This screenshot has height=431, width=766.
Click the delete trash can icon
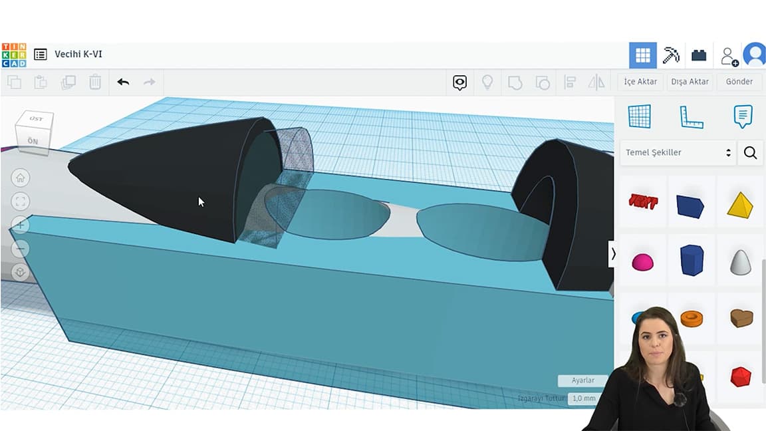(x=95, y=82)
